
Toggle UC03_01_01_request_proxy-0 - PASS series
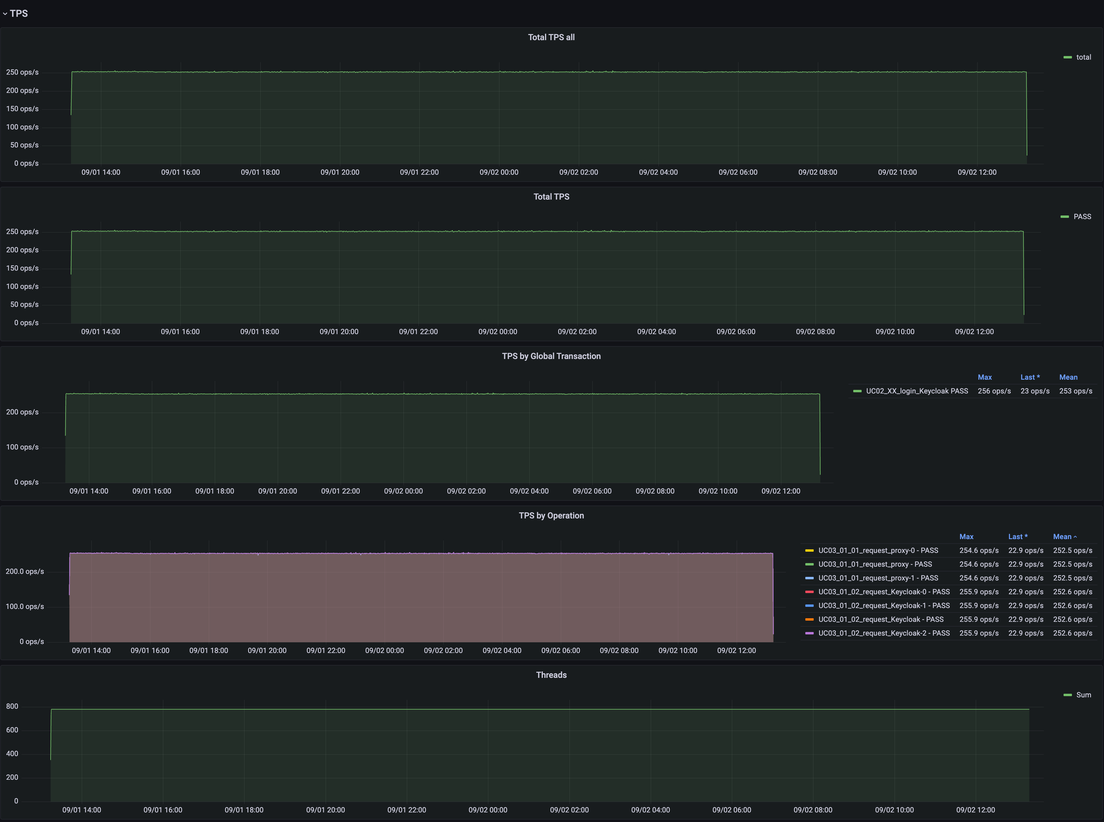878,550
